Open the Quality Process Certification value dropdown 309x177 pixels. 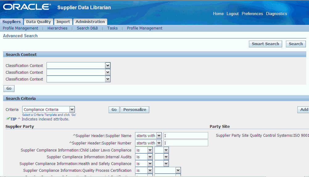(x=167, y=170)
